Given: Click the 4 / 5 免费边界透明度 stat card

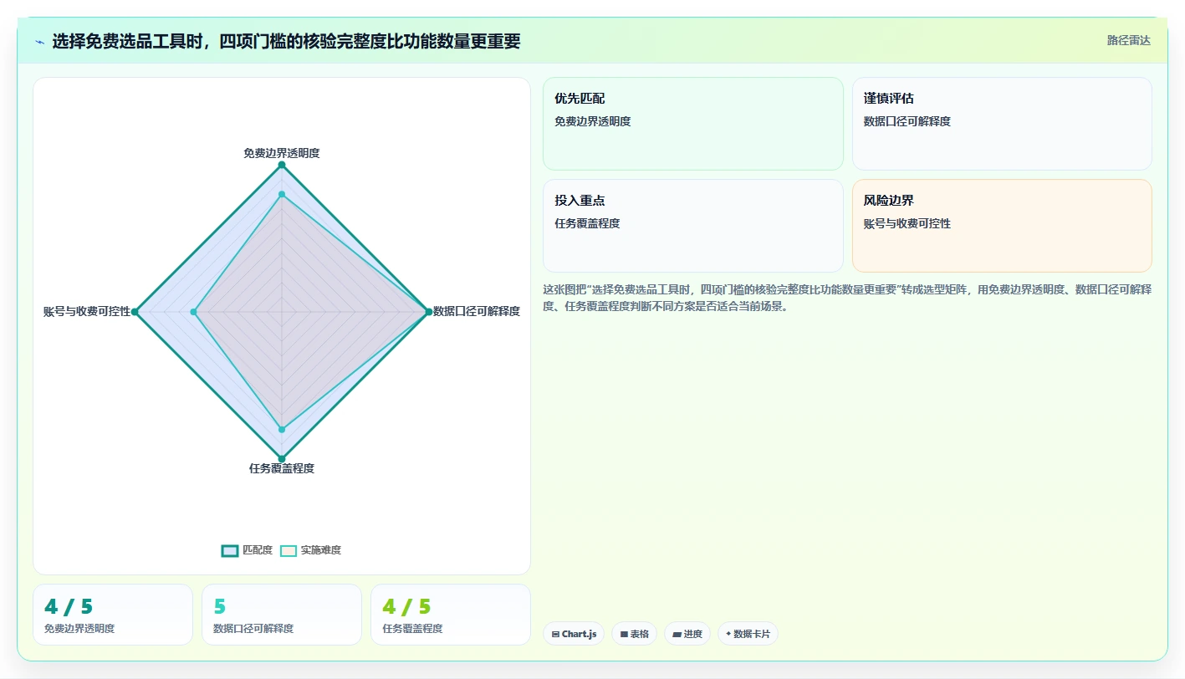Looking at the screenshot, I should coord(113,615).
